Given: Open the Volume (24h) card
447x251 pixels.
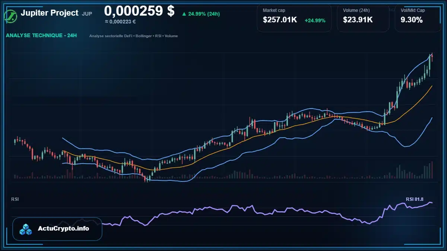Looking at the screenshot, I should click(363, 18).
